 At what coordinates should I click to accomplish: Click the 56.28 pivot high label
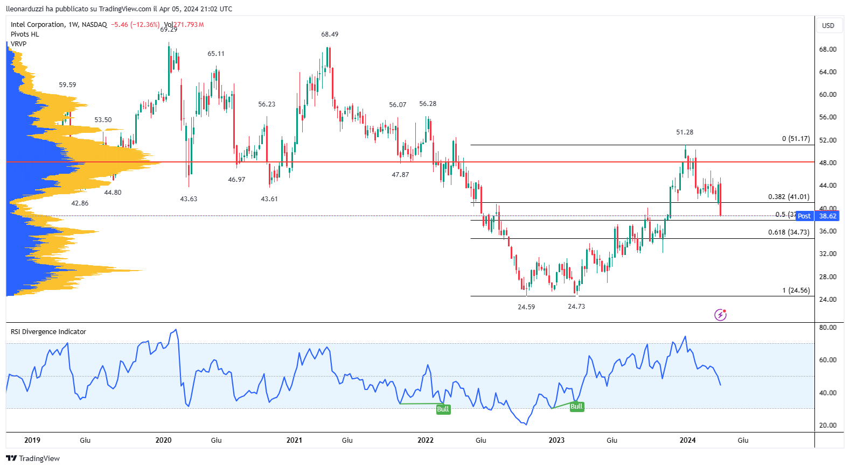pos(428,103)
